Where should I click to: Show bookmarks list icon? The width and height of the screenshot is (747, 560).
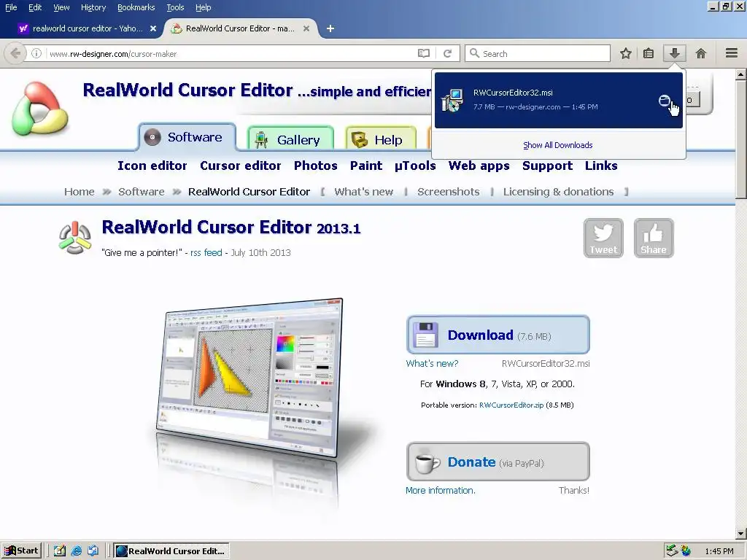pyautogui.click(x=649, y=53)
